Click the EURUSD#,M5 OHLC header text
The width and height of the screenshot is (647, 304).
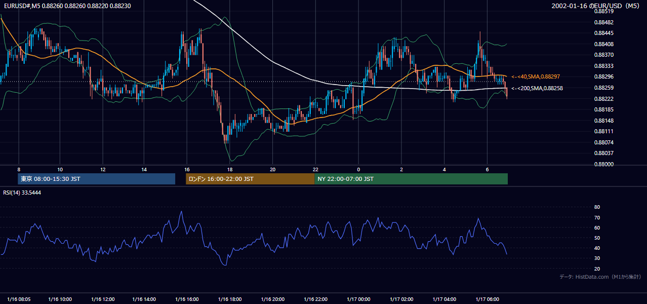pos(67,6)
